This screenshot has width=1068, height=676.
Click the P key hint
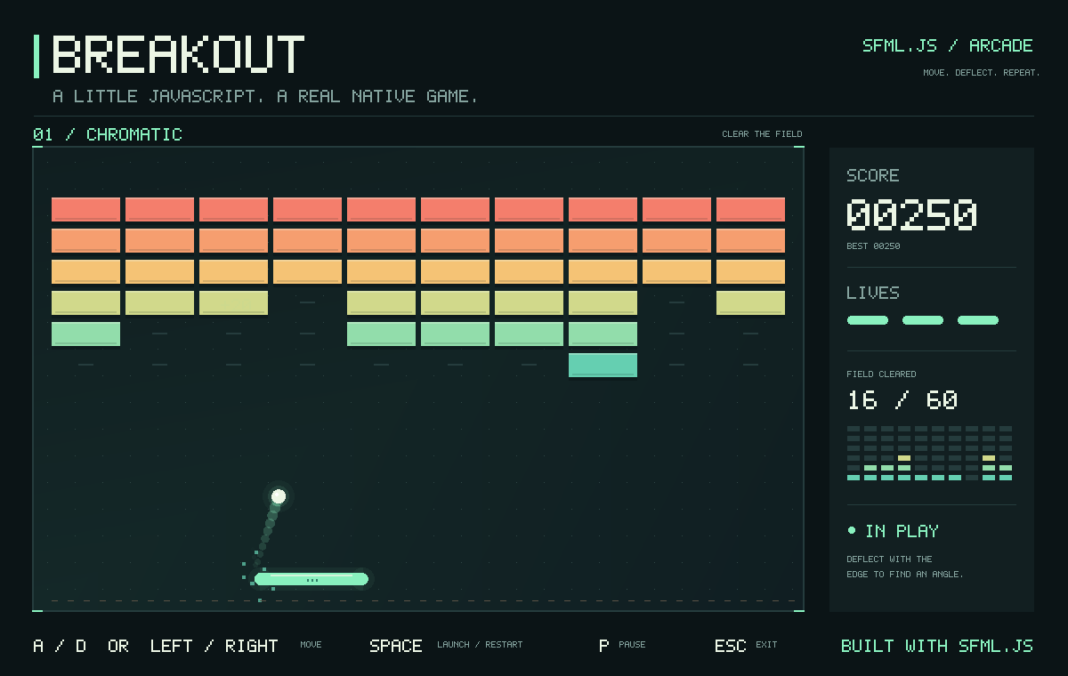point(604,646)
